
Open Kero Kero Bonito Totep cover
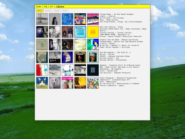[x=42, y=32]
